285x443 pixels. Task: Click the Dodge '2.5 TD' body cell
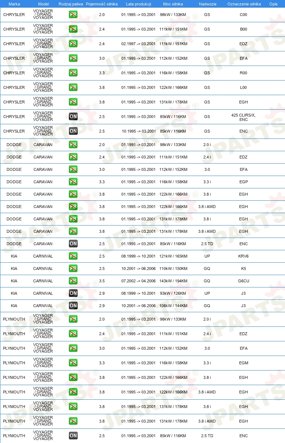pos(207,244)
